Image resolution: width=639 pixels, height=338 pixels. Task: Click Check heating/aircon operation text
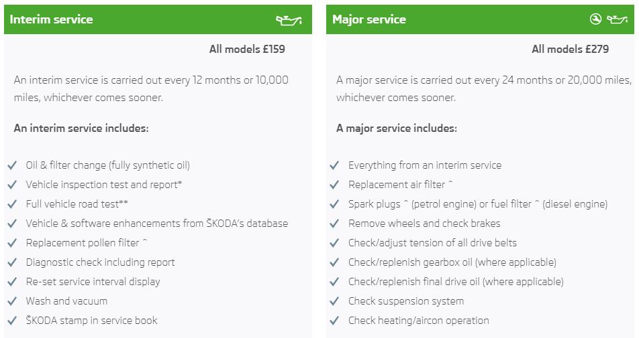pyautogui.click(x=419, y=321)
